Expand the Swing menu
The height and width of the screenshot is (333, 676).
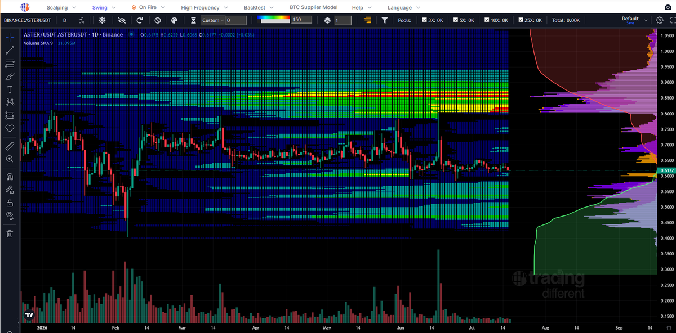tap(104, 8)
